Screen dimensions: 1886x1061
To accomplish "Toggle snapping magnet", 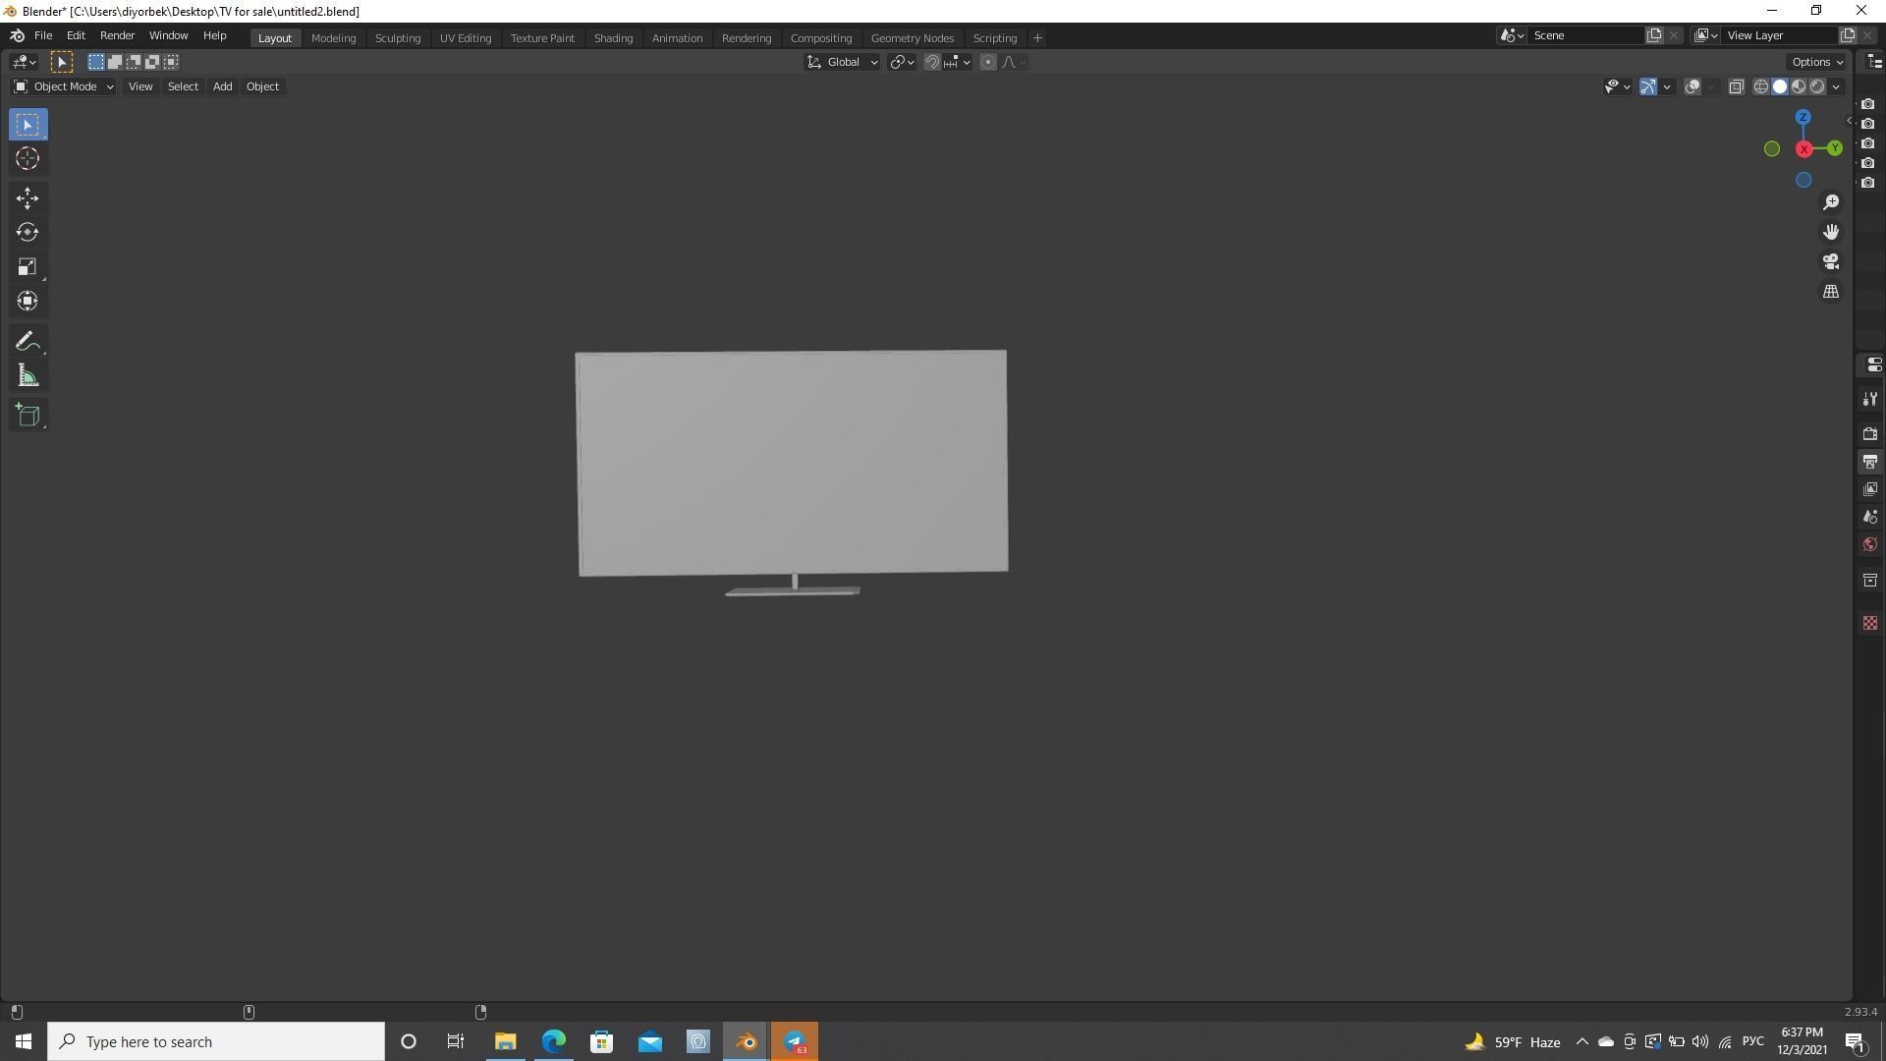I will [931, 62].
